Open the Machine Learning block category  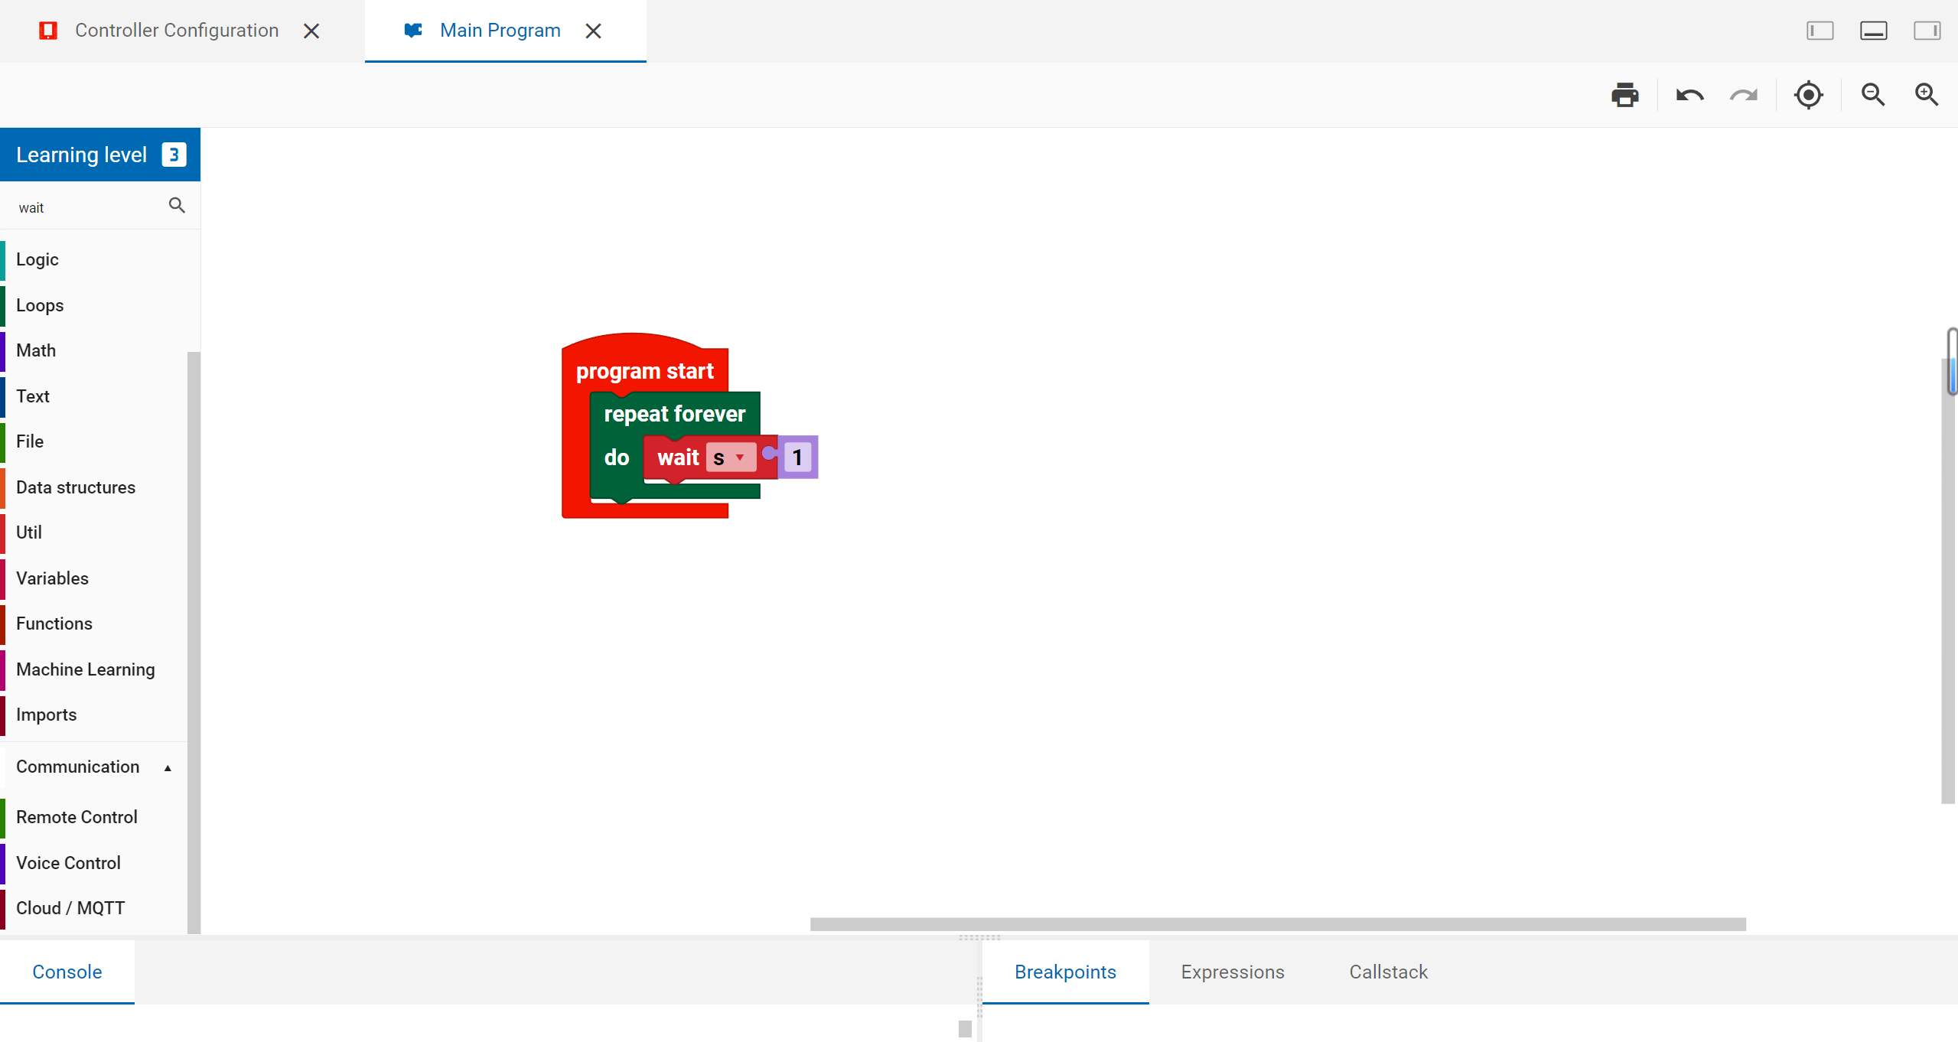85,669
